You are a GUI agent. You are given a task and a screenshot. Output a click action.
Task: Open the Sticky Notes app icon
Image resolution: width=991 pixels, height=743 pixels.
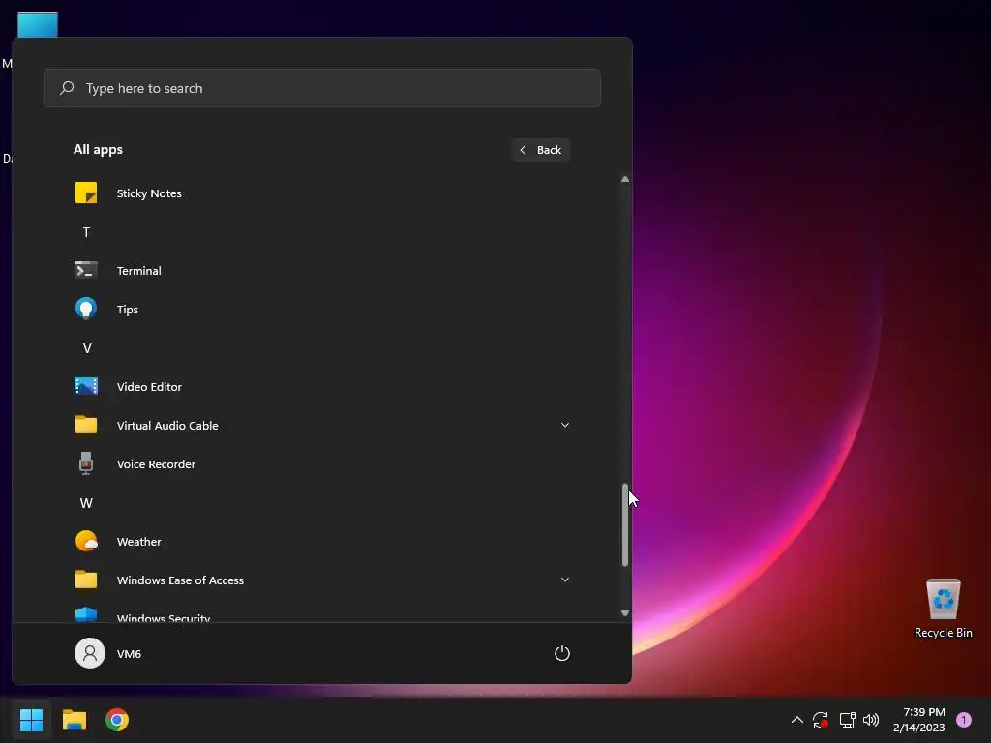[86, 193]
